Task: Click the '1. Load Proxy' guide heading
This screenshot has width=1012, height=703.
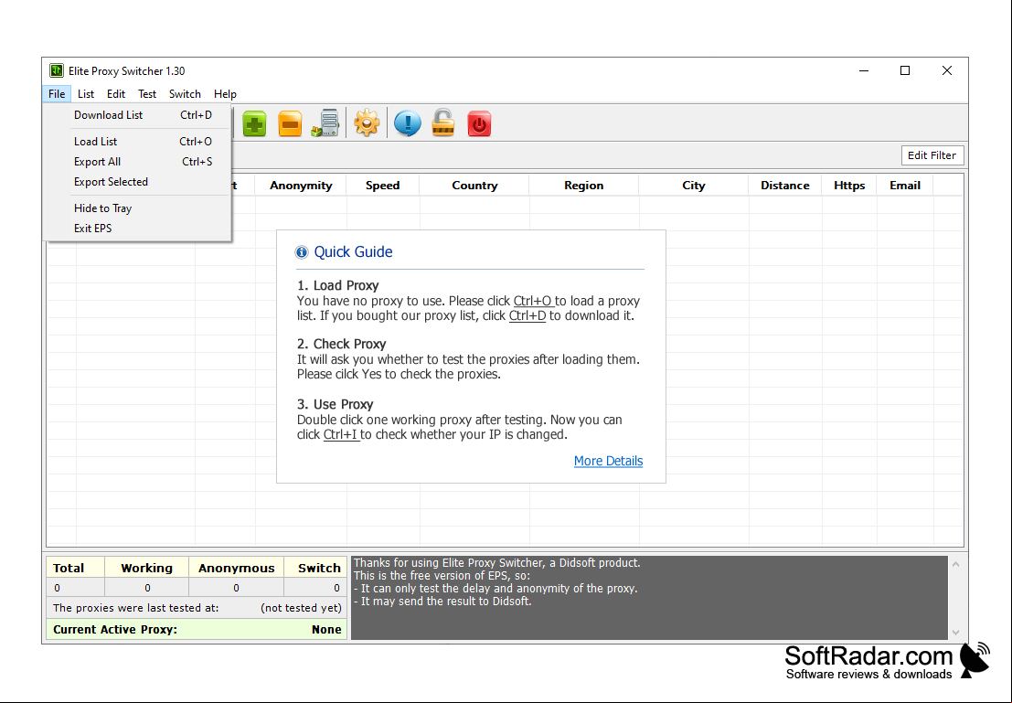Action: click(x=337, y=285)
